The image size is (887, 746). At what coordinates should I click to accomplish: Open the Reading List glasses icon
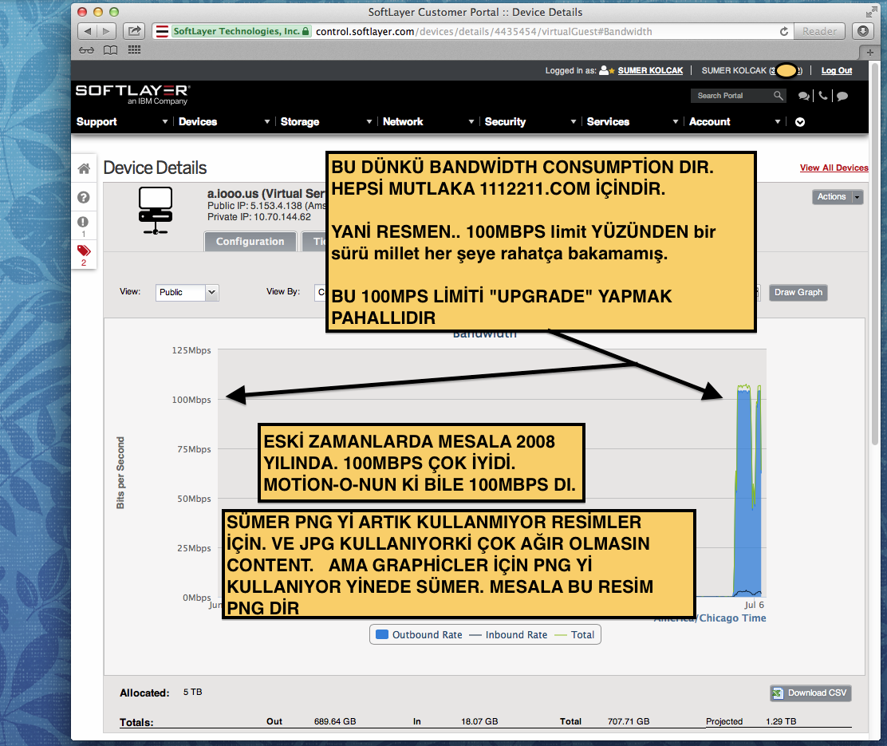tap(86, 50)
